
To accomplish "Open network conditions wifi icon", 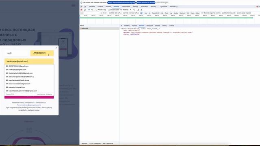I will 134,10.
